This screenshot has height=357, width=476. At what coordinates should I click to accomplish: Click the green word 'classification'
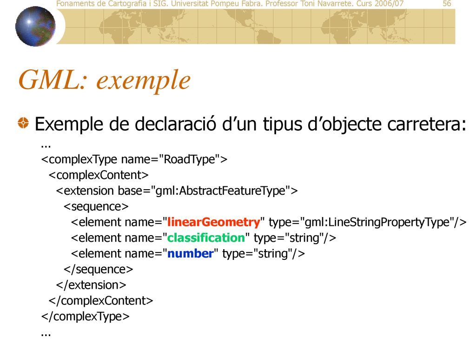(206, 238)
